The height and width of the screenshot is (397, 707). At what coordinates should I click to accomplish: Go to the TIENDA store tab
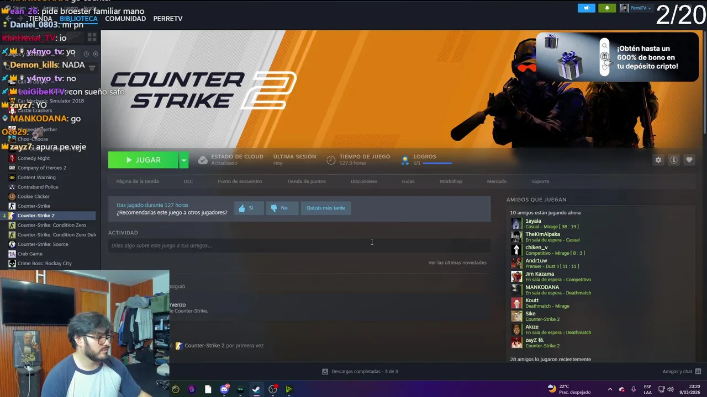40,19
